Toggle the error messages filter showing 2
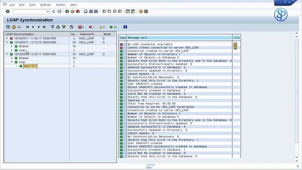Viewport: 302px width, 170px height. tap(92, 27)
